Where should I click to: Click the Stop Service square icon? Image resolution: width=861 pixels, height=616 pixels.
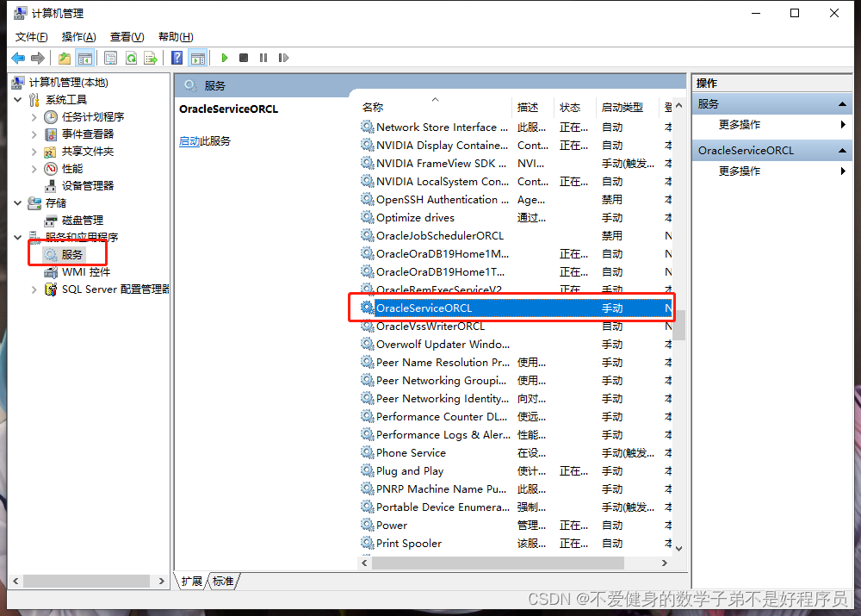(244, 58)
